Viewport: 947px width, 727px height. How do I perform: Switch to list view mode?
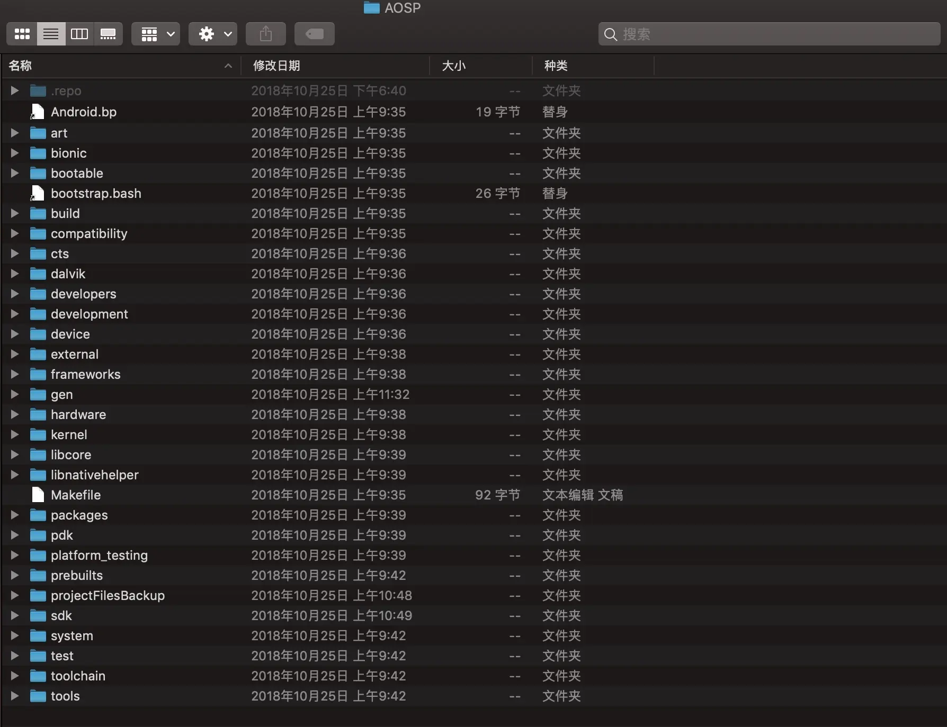point(51,34)
